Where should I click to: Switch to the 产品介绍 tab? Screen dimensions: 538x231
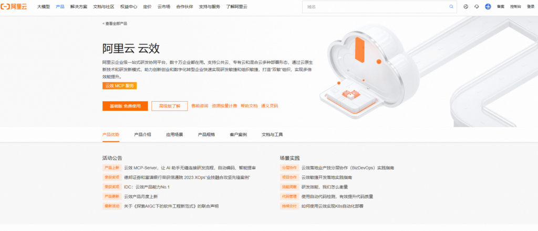click(x=142, y=135)
